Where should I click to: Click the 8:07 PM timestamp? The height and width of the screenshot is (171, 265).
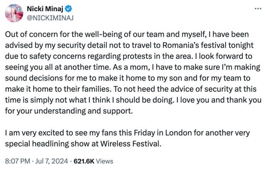coord(18,161)
